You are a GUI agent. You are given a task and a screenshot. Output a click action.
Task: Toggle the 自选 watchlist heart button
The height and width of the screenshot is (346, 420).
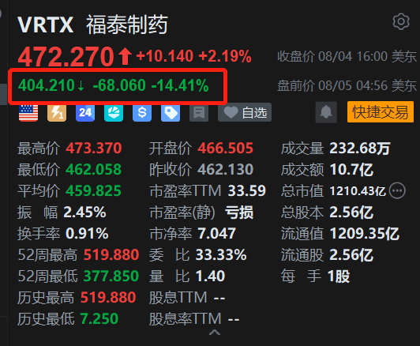(245, 112)
